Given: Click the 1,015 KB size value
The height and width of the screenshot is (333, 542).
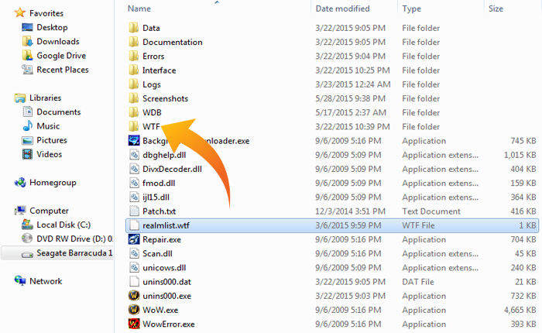Looking at the screenshot, I should [520, 155].
